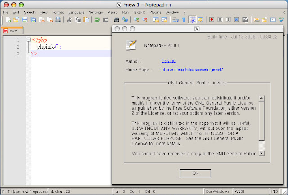Open Replace dialog icon in toolbar

[125, 20]
